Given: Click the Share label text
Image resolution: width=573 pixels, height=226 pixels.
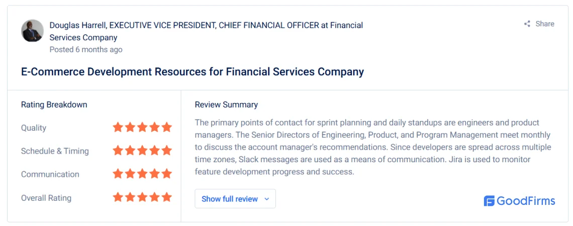Looking at the screenshot, I should pos(545,24).
